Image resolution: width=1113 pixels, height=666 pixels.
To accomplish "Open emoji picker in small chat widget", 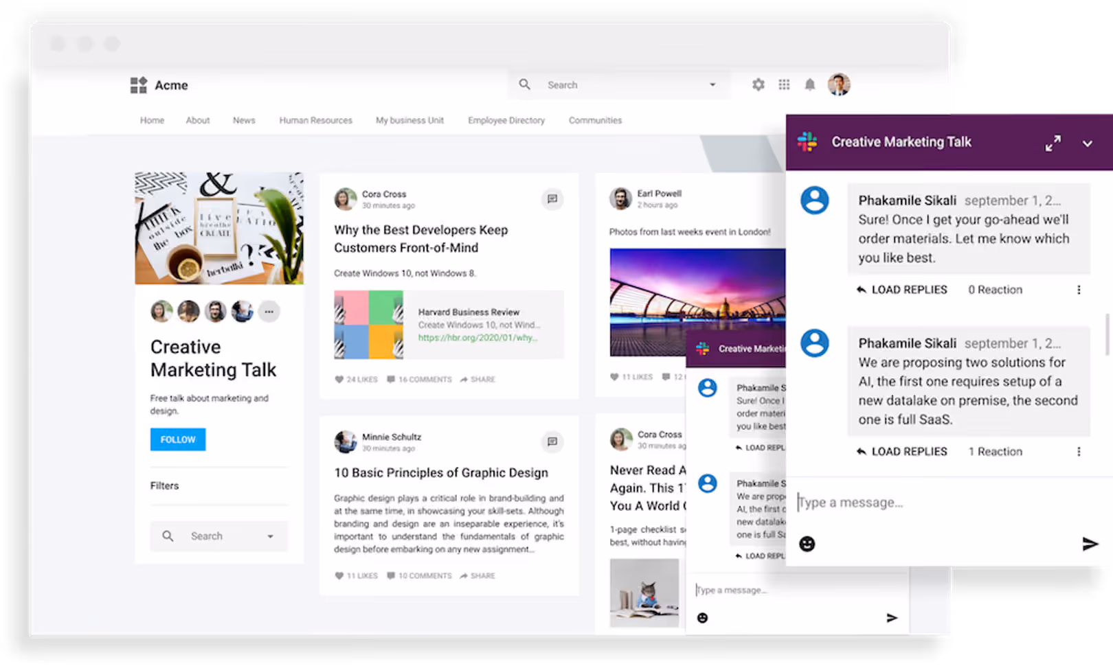I will 702,618.
